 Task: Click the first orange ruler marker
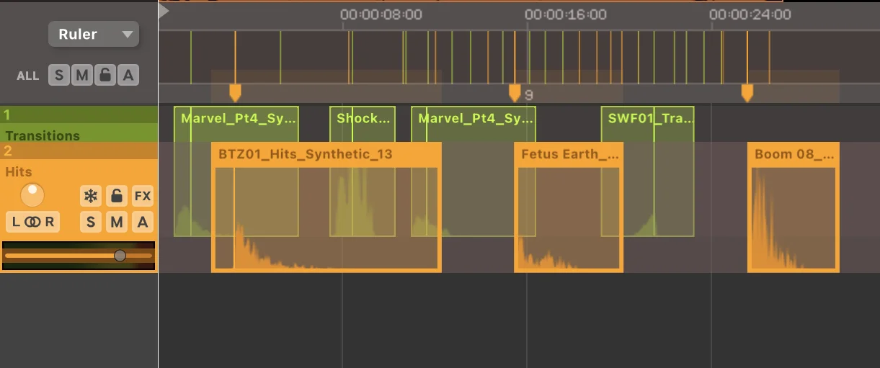click(235, 92)
